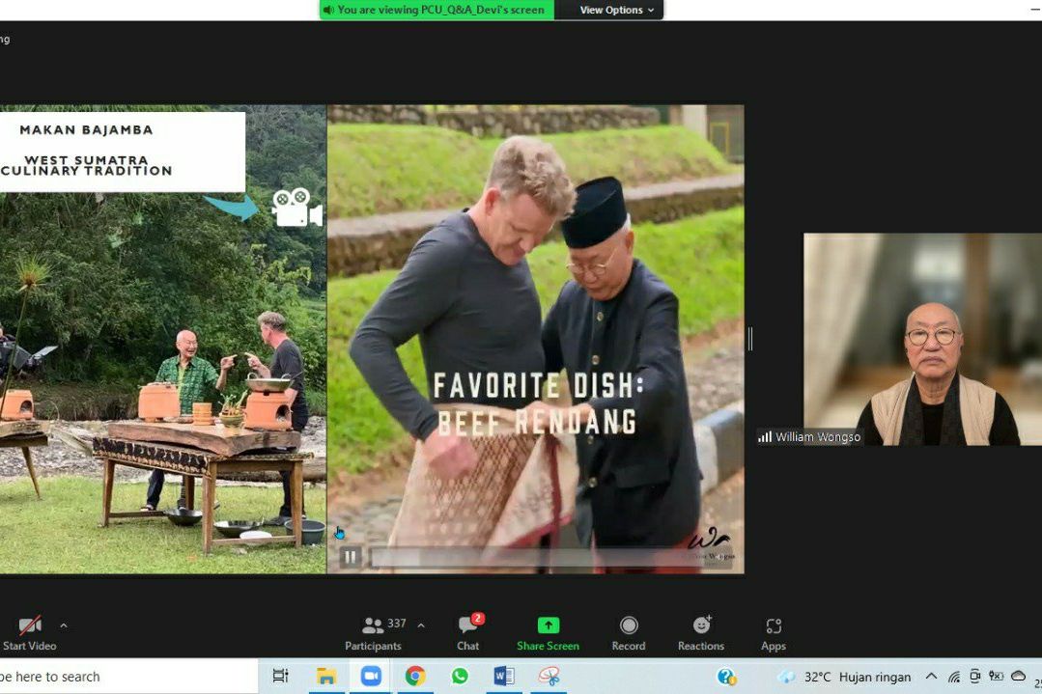Click the movie camera icon on the slide
1042x694 pixels.
297,208
